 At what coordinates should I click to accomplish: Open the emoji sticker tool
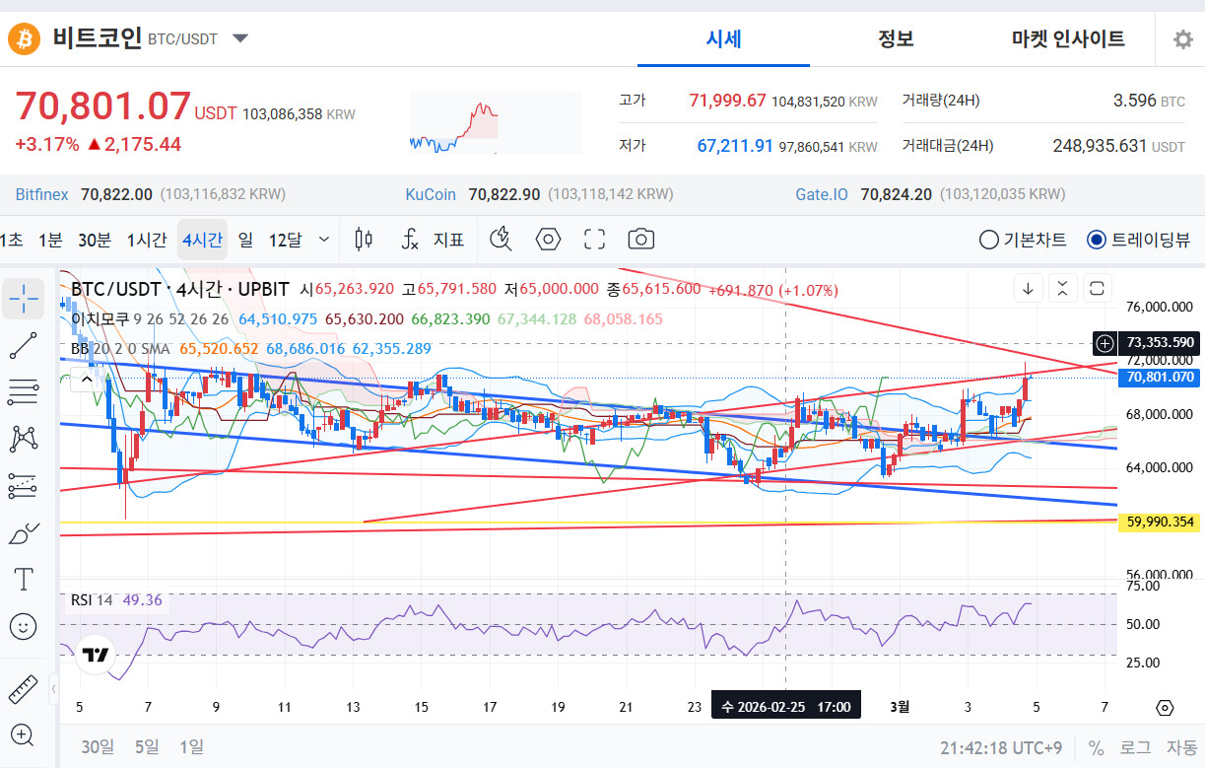point(23,626)
